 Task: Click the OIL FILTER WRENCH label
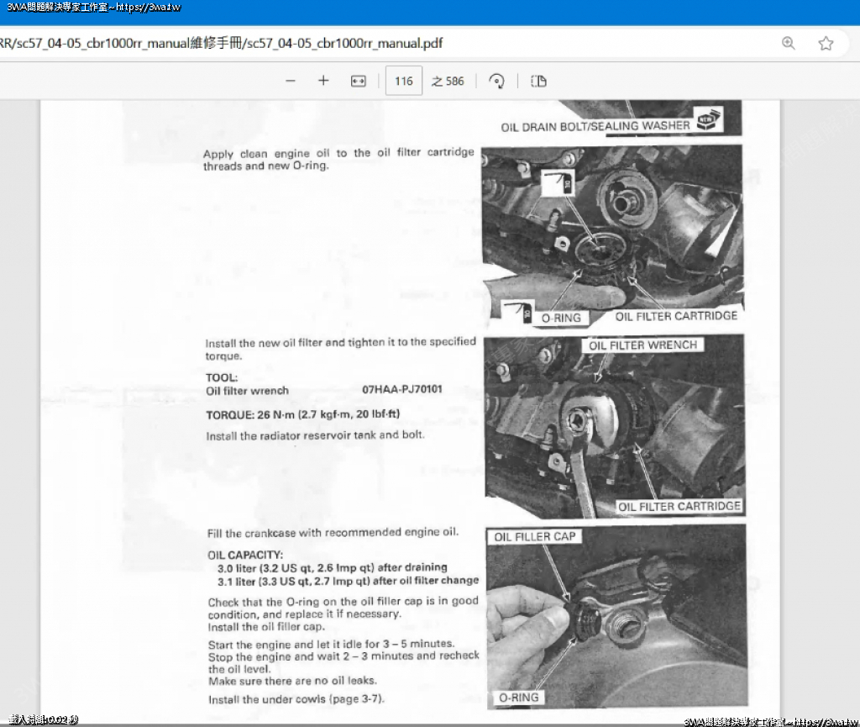[642, 345]
